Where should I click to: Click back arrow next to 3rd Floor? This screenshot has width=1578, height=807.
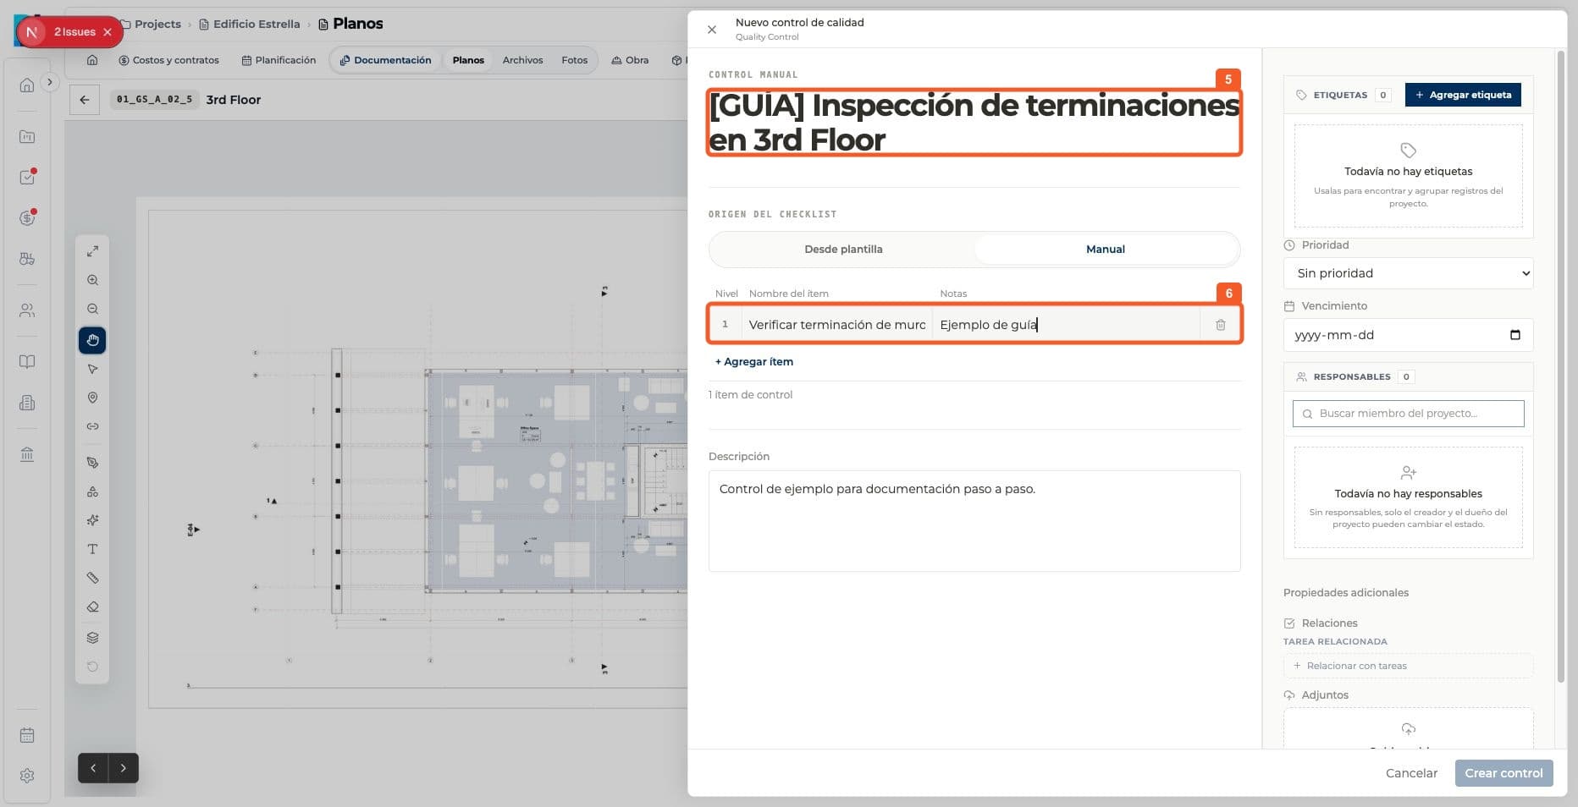85,100
